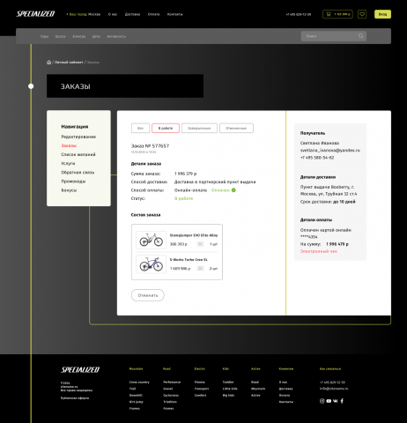This screenshot has width=407, height=423.
Task: Click the search magnifier icon
Action: click(x=360, y=36)
